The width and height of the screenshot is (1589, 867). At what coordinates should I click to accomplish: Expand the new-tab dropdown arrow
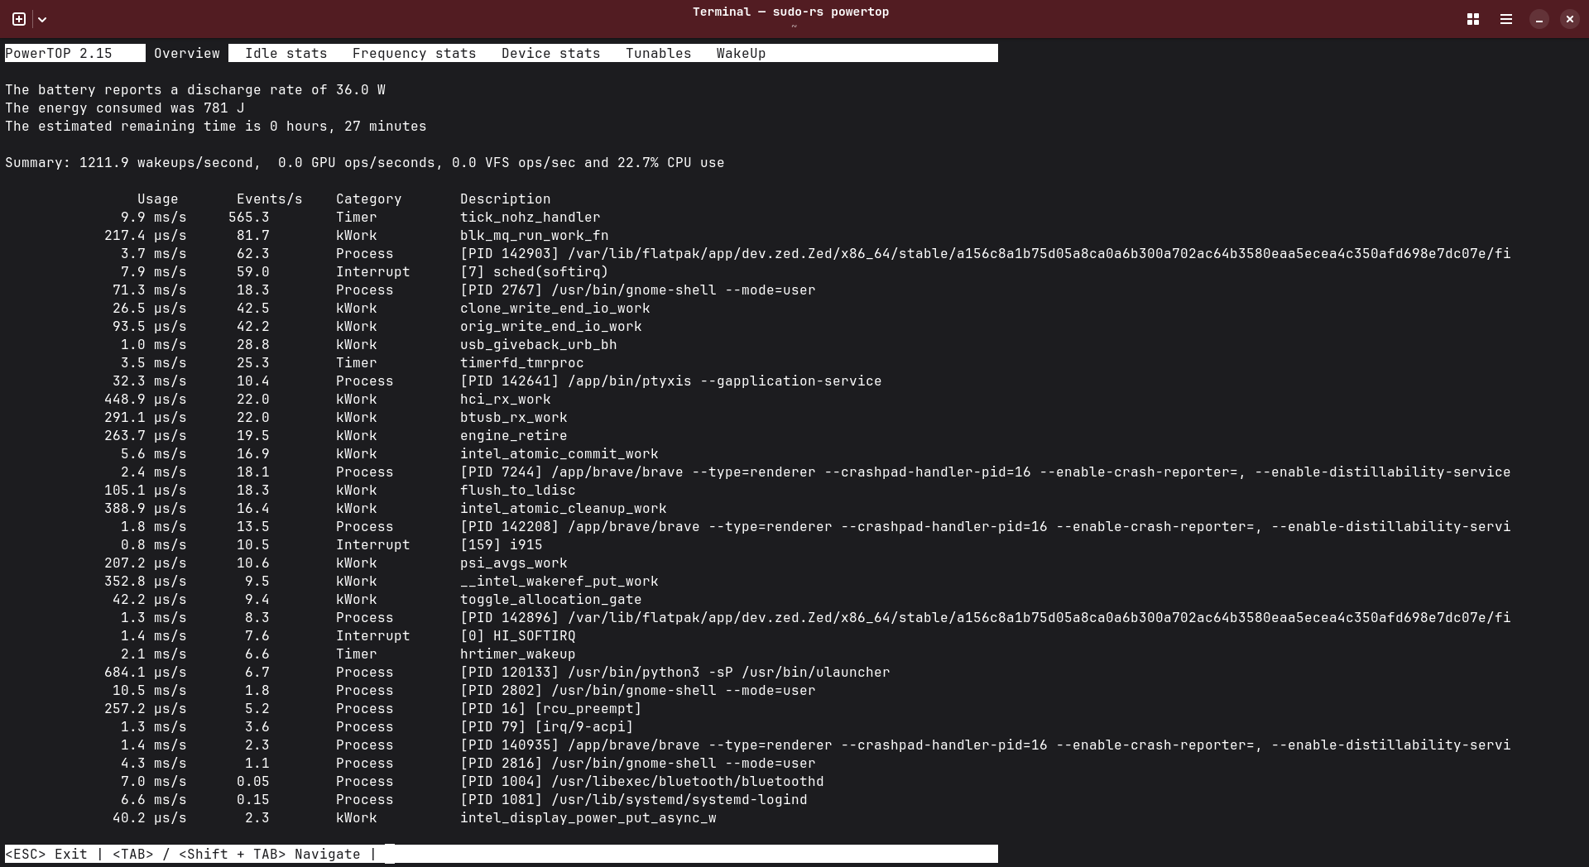tap(42, 19)
